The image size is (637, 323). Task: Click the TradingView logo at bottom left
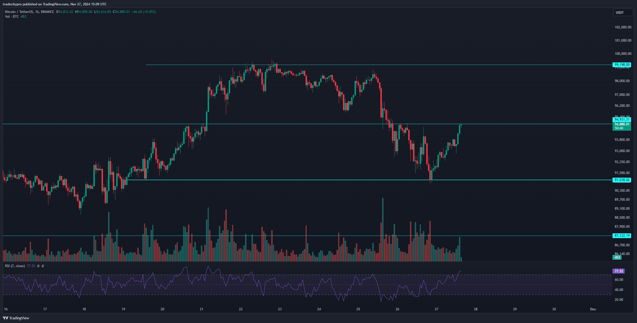tap(16, 318)
